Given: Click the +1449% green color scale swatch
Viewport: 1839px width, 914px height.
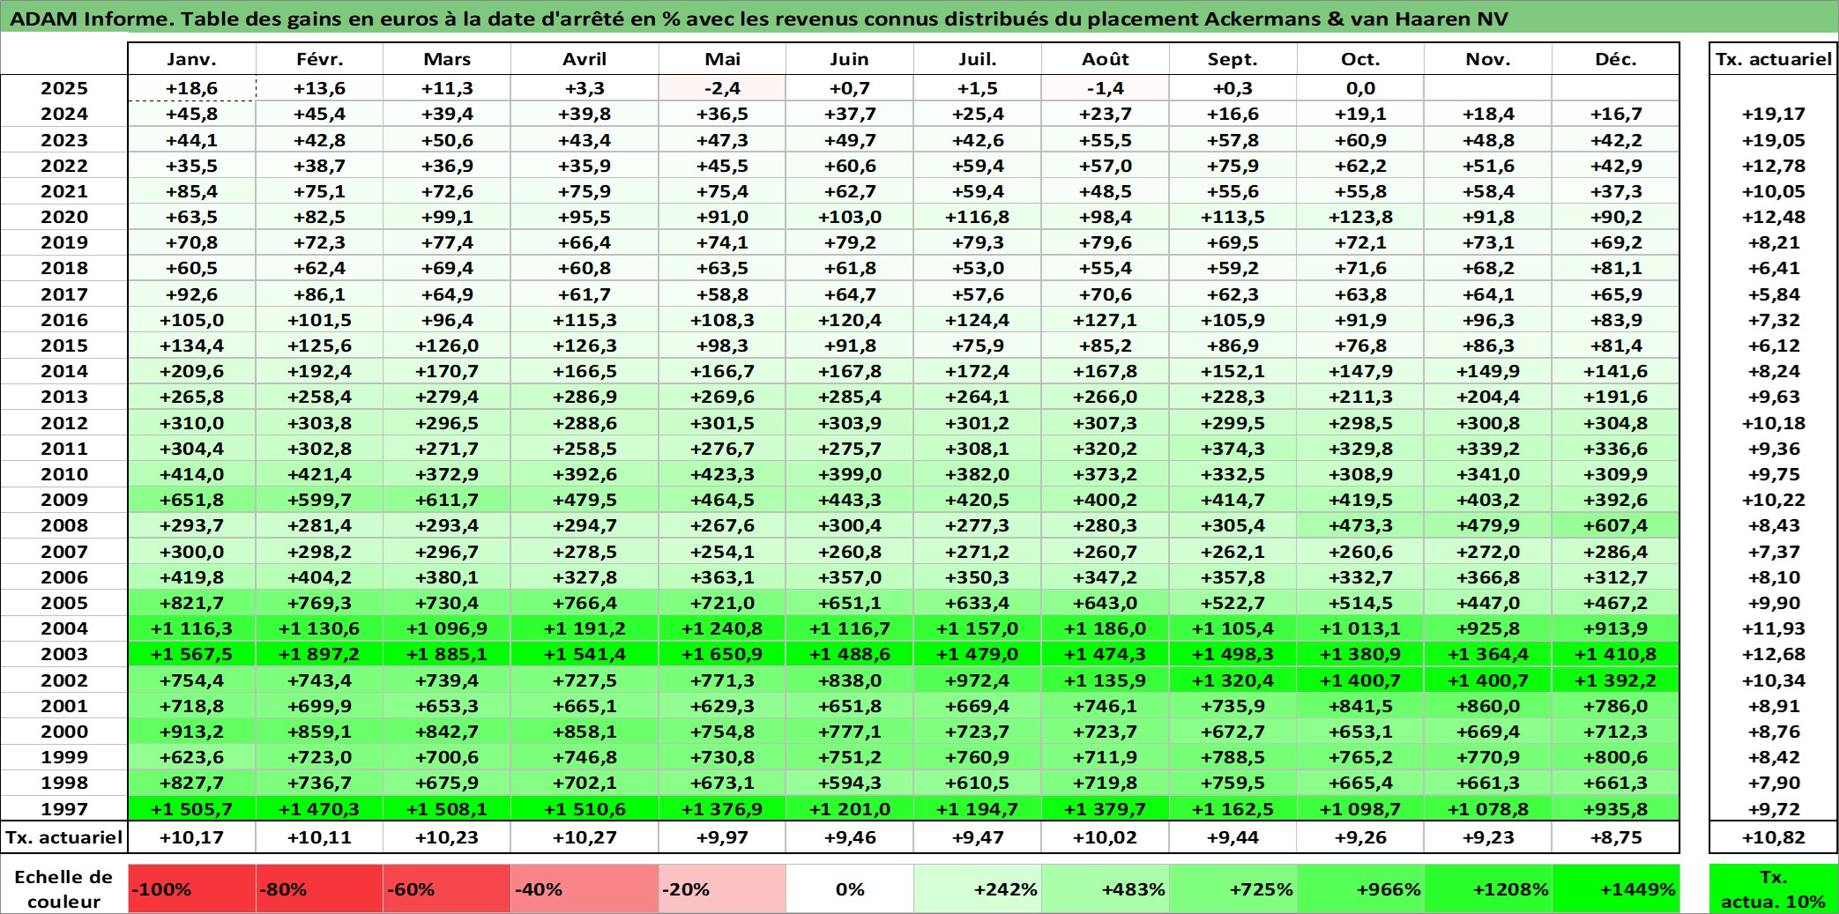Looking at the screenshot, I should pos(1616,888).
